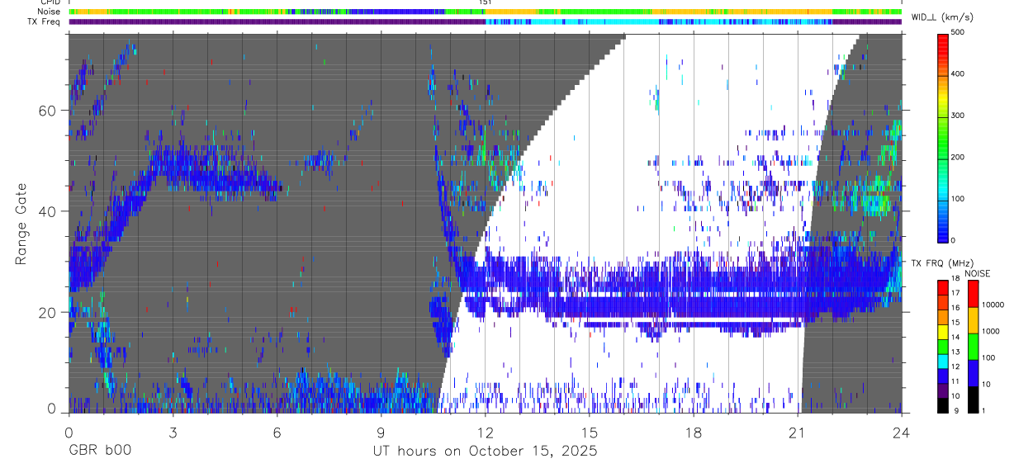The width and height of the screenshot is (1014, 468).
Task: Select the green segment of the NOISE color bar
Action: 974,346
